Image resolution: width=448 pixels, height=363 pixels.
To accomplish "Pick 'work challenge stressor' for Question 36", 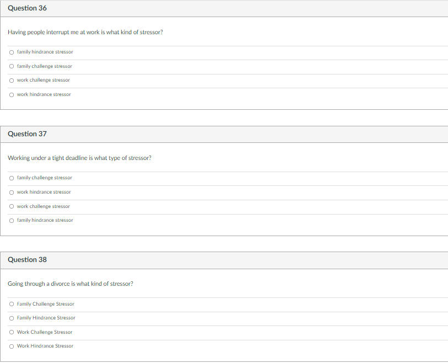I will pyautogui.click(x=12, y=81).
